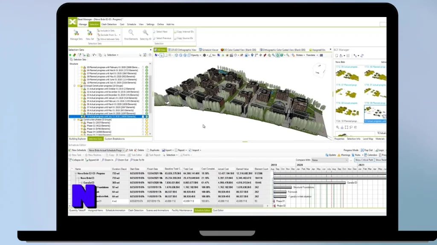This screenshot has width=437, height=245.
Task: Switch to Selection Info tab
Action: (353, 139)
